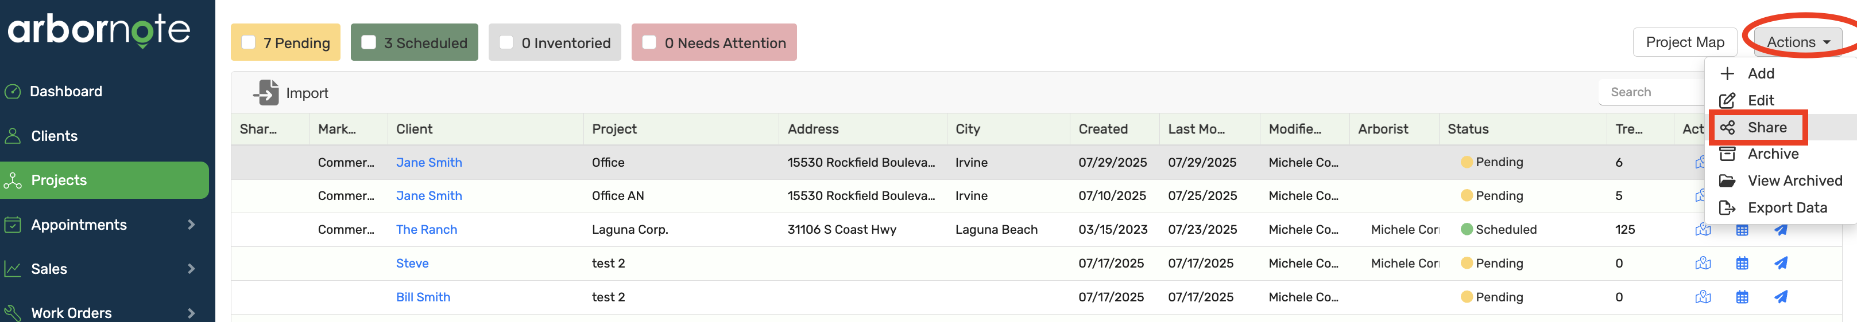This screenshot has width=1857, height=322.
Task: Open The Ranch client link
Action: 426,230
